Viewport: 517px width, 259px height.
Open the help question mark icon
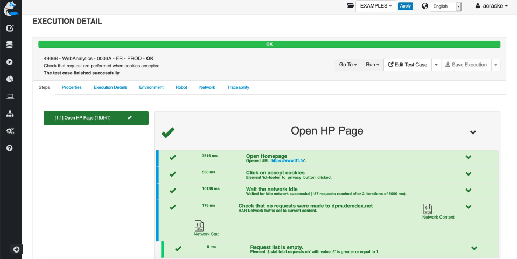click(x=10, y=148)
